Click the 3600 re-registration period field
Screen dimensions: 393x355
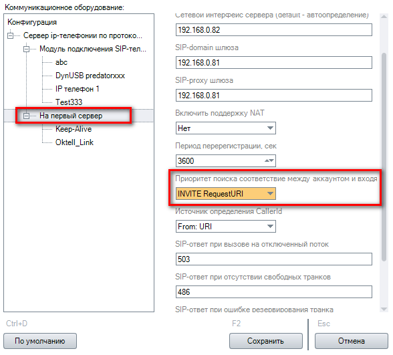point(226,160)
